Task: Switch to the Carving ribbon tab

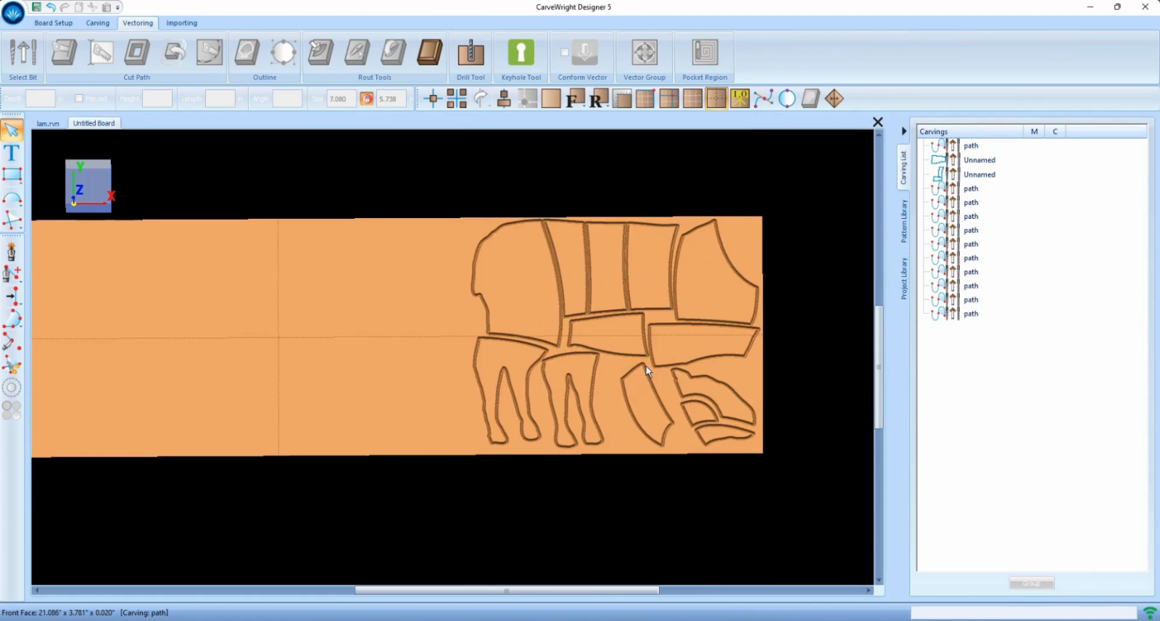Action: (97, 23)
